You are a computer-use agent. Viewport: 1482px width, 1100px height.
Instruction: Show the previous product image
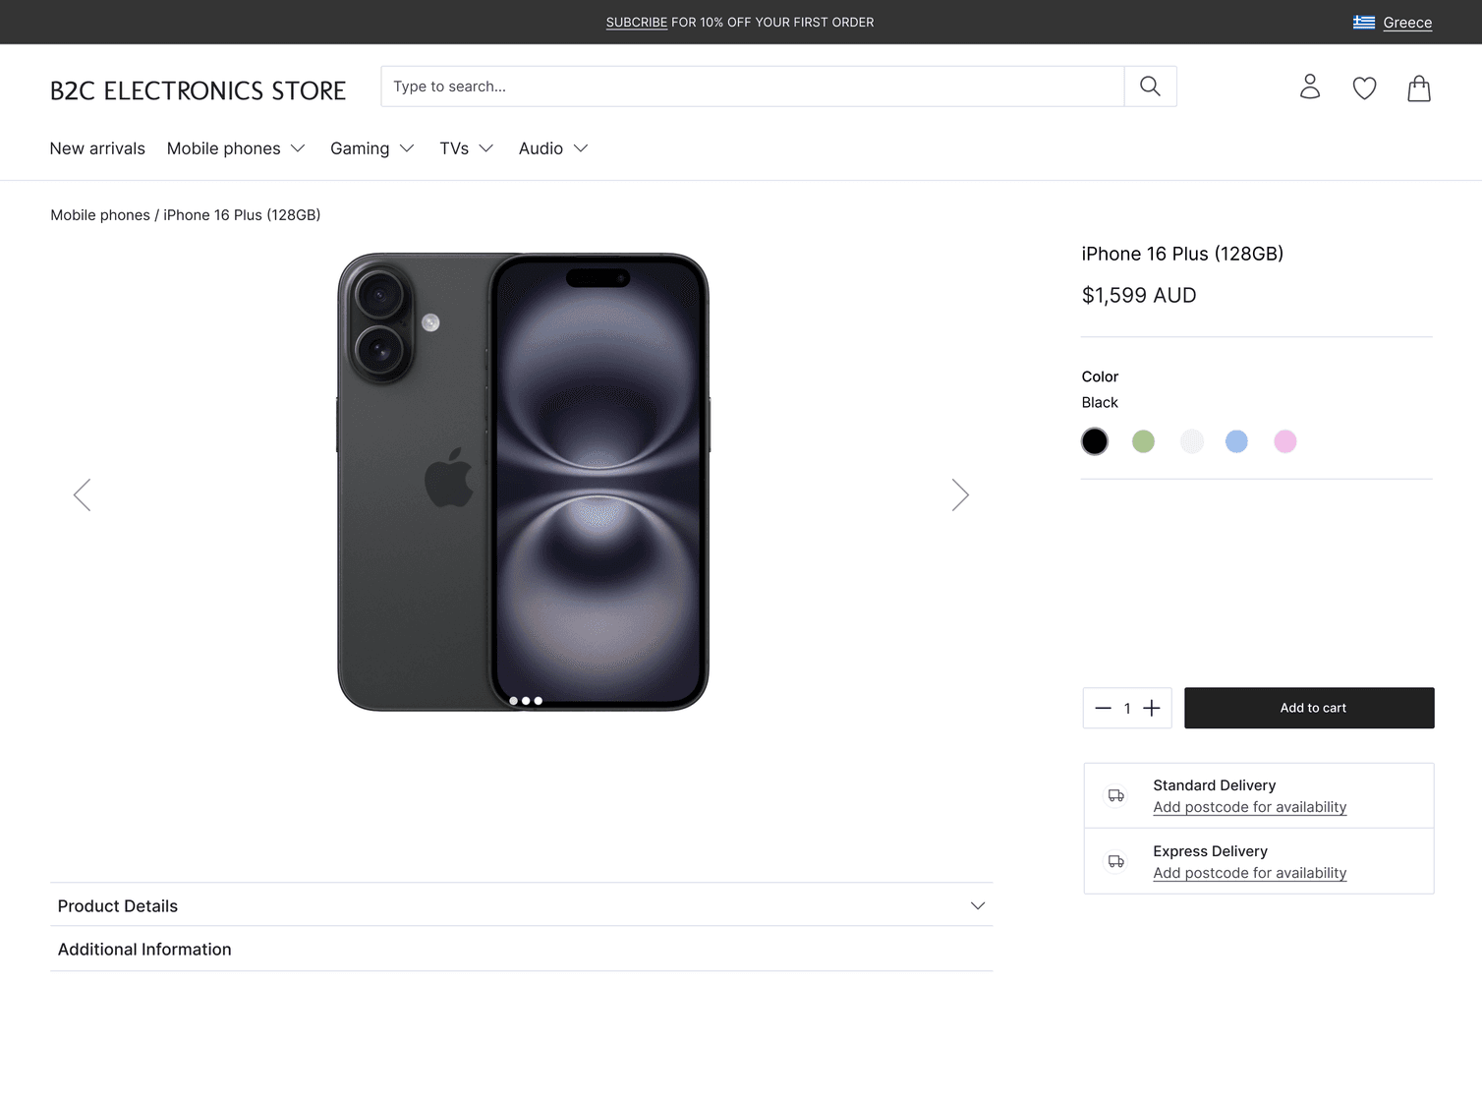pos(83,494)
